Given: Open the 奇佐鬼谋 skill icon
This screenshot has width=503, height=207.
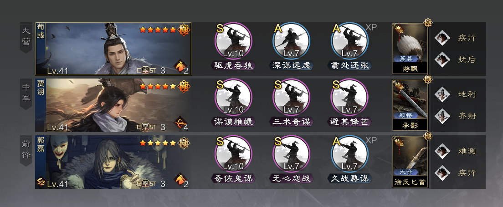Looking at the screenshot, I should coord(233,154).
